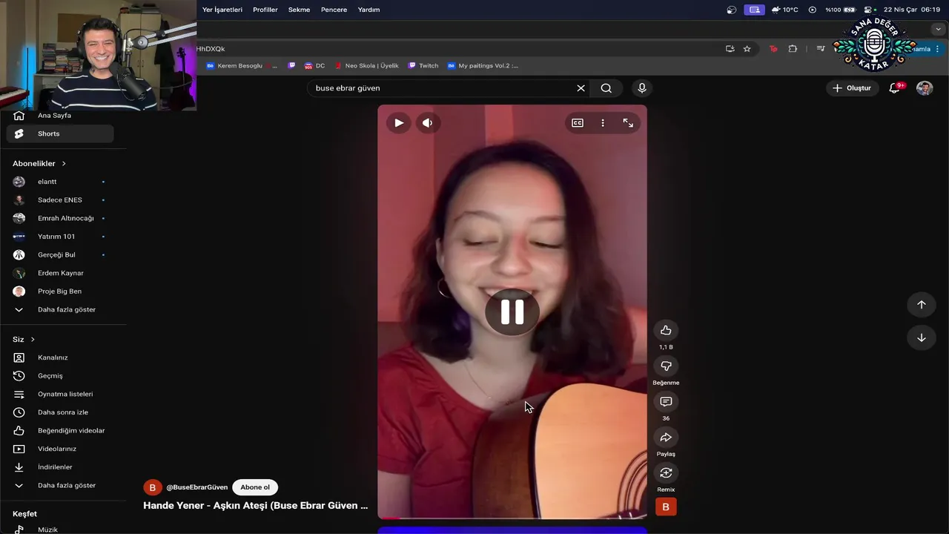The image size is (949, 534).
Task: Open Beğendiğim videolar liked videos
Action: coord(60,430)
